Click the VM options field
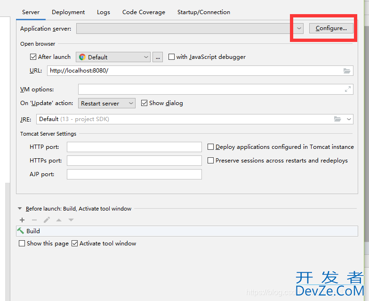Screen dimensions: 369x301 pos(216,89)
